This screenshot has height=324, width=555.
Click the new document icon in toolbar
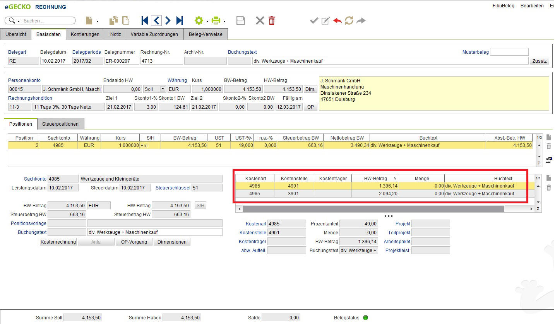click(x=89, y=20)
